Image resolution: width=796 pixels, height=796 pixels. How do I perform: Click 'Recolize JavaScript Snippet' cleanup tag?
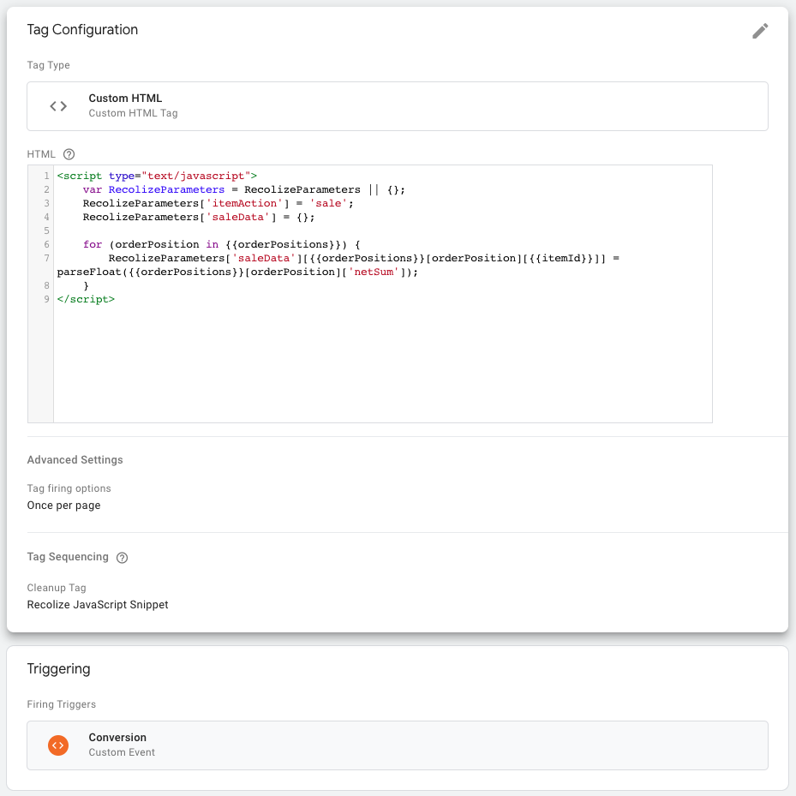98,605
